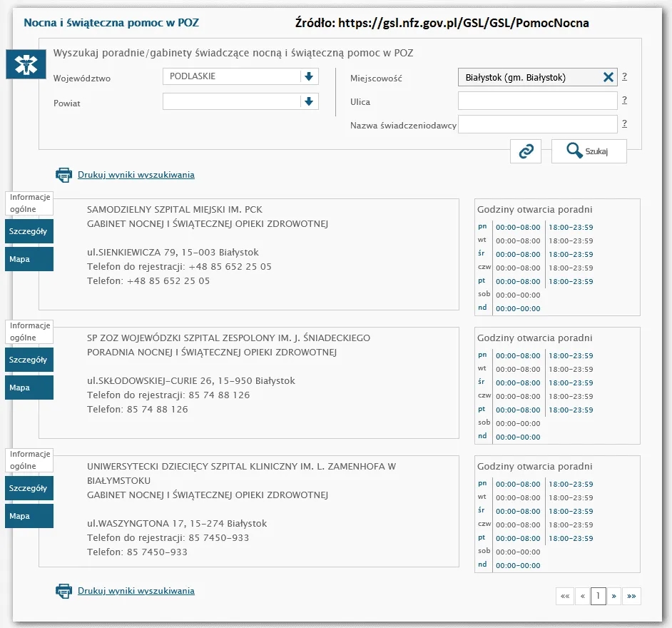The image size is (672, 628).
Task: Open help question mark next to Miejscowość
Action: pyautogui.click(x=624, y=77)
